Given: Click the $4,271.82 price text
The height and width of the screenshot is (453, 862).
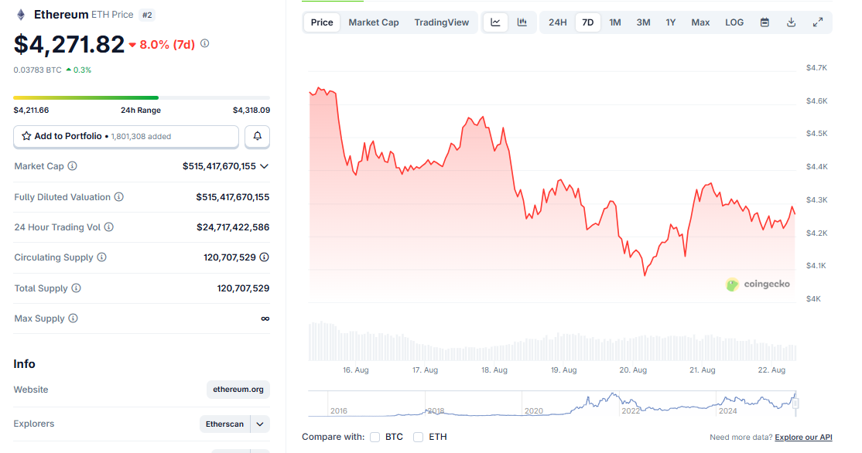Looking at the screenshot, I should click(70, 45).
